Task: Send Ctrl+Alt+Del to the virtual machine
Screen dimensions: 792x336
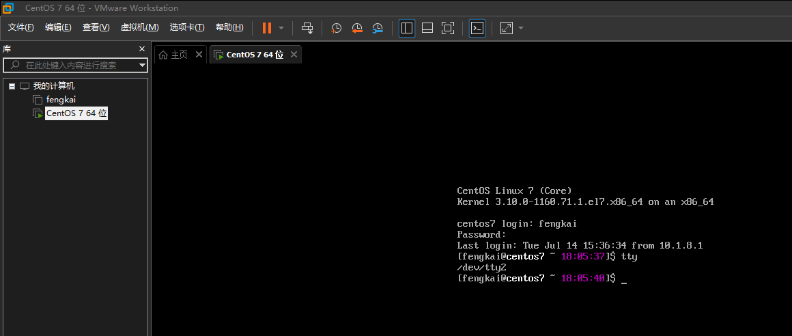Action: click(307, 28)
